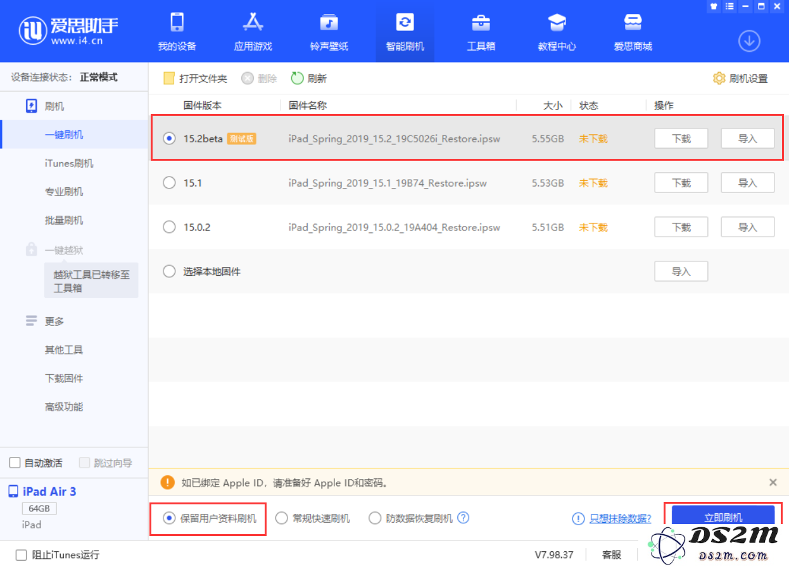This screenshot has height=567, width=789.
Task: Open the 我的设备 device tab
Action: point(177,32)
